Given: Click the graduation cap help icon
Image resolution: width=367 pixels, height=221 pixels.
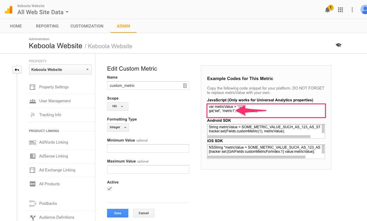Looking at the screenshot, I should [338, 45].
